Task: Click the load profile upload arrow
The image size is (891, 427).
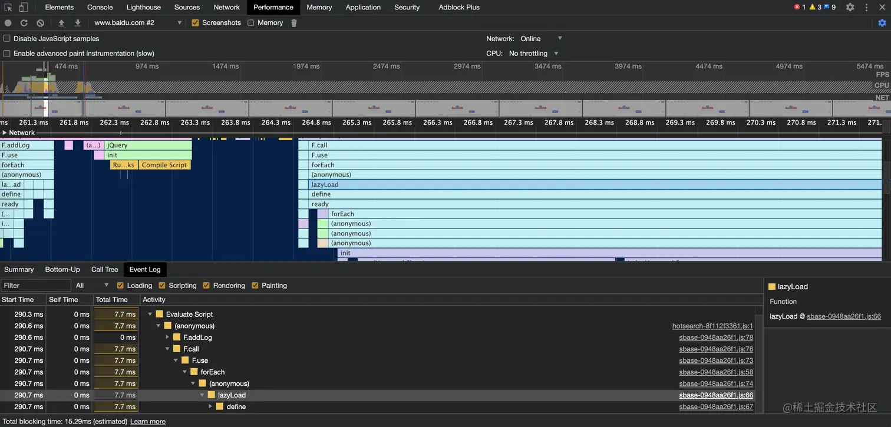Action: (61, 23)
